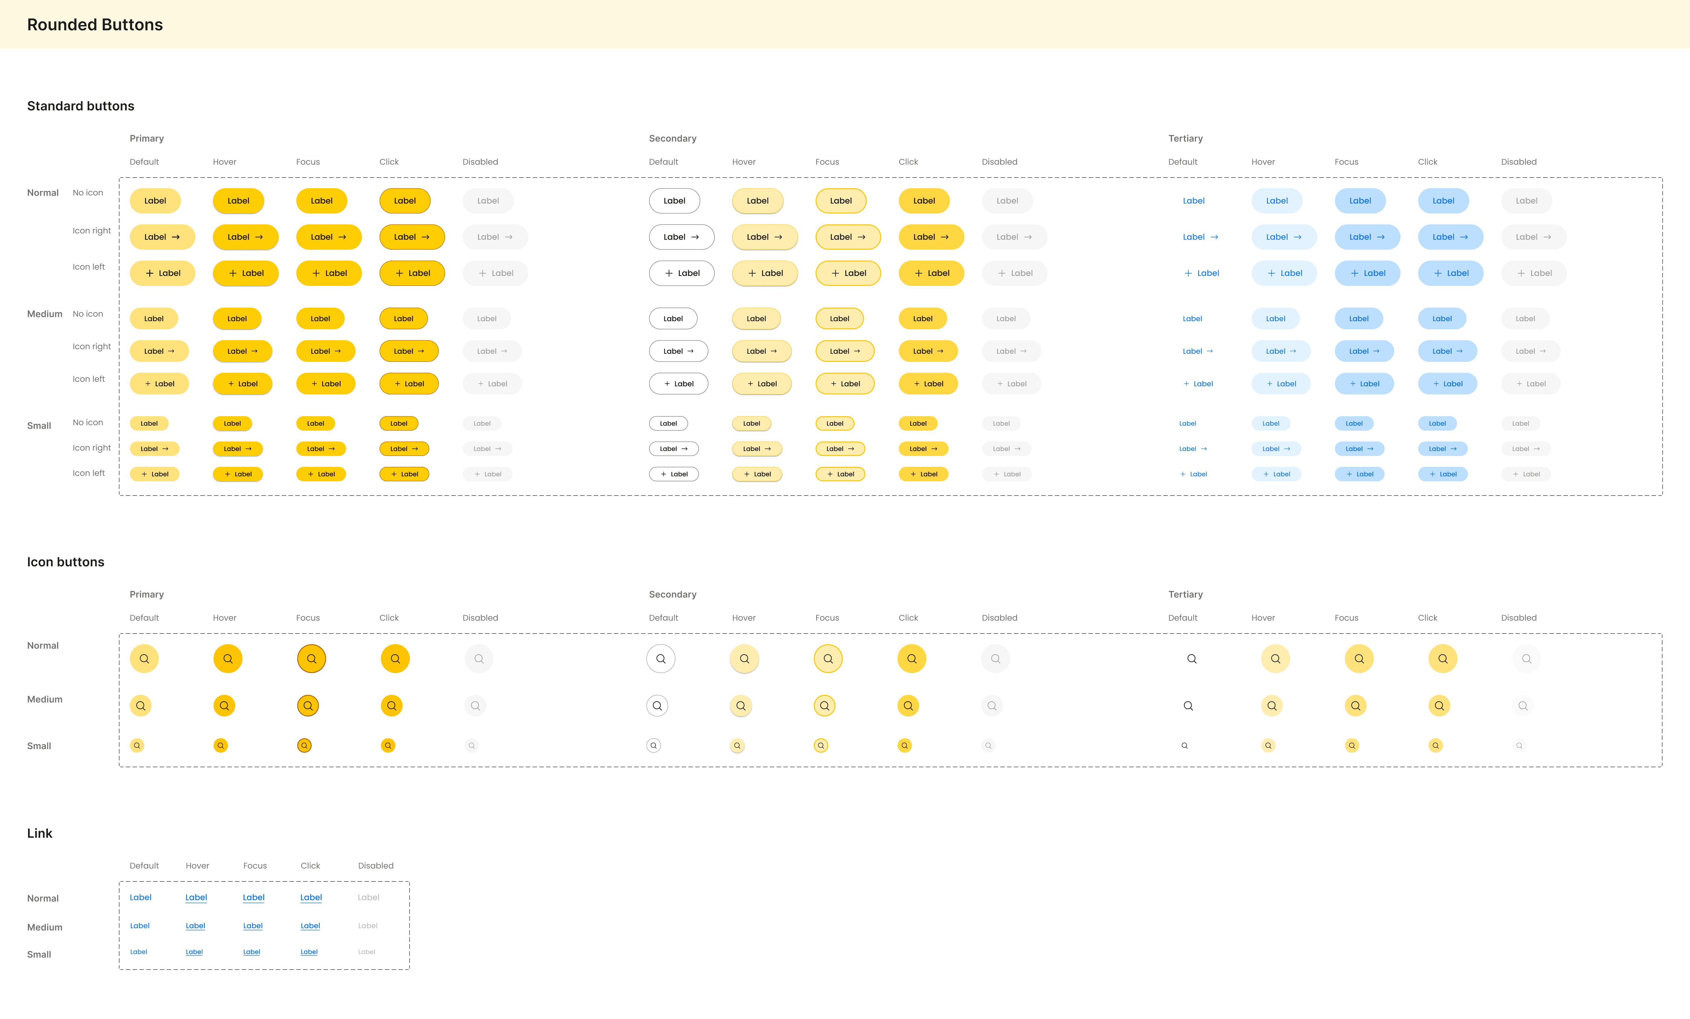Click the Primary Disabled Small search icon button
This screenshot has height=1019, width=1690.
[472, 745]
